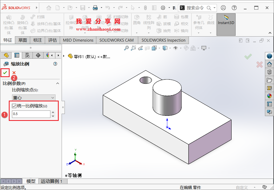The image size is (274, 190).
Task: Switch to the 特征 tab
Action: click(8, 40)
